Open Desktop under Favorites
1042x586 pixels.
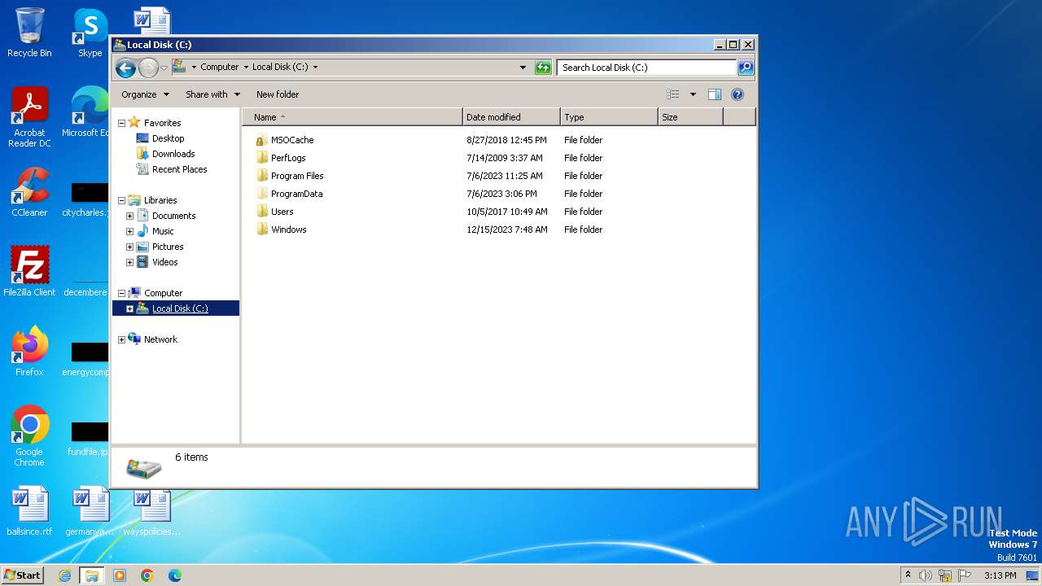click(x=168, y=138)
